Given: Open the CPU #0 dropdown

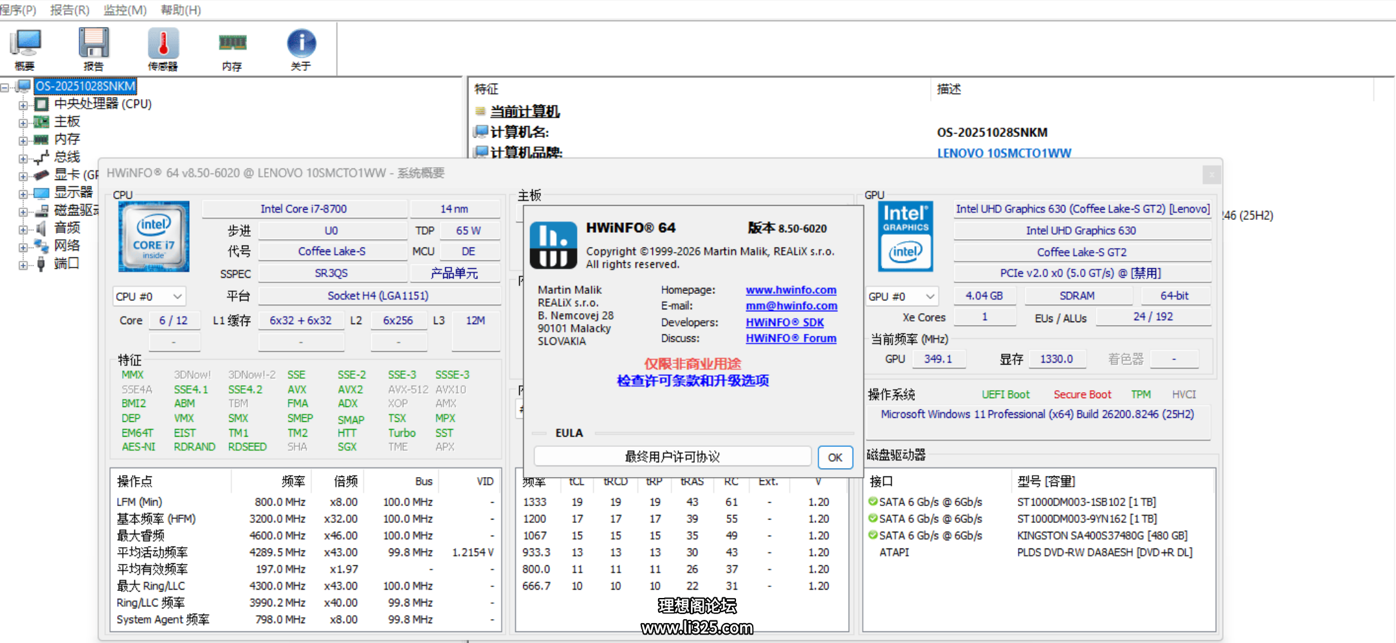Looking at the screenshot, I should click(149, 296).
